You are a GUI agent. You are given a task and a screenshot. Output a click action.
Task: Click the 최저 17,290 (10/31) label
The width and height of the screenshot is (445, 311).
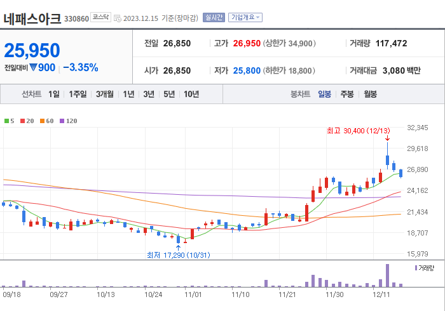[179, 255]
